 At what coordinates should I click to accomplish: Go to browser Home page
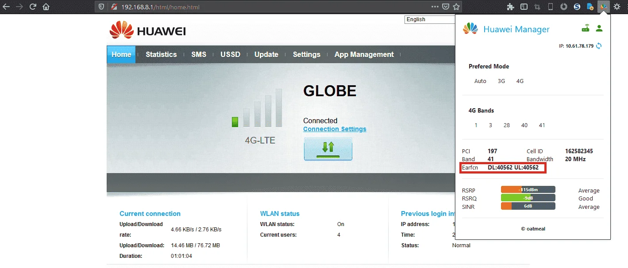coord(46,7)
